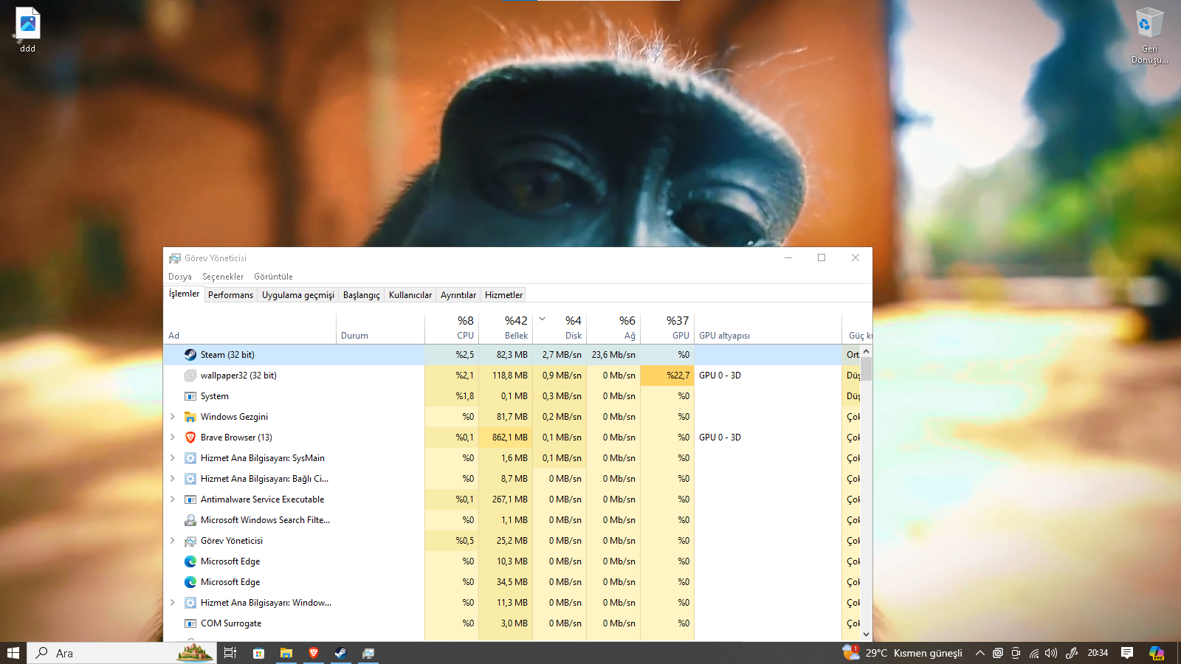Image resolution: width=1181 pixels, height=664 pixels.
Task: Sort processes by the Durum column
Action: (x=380, y=328)
